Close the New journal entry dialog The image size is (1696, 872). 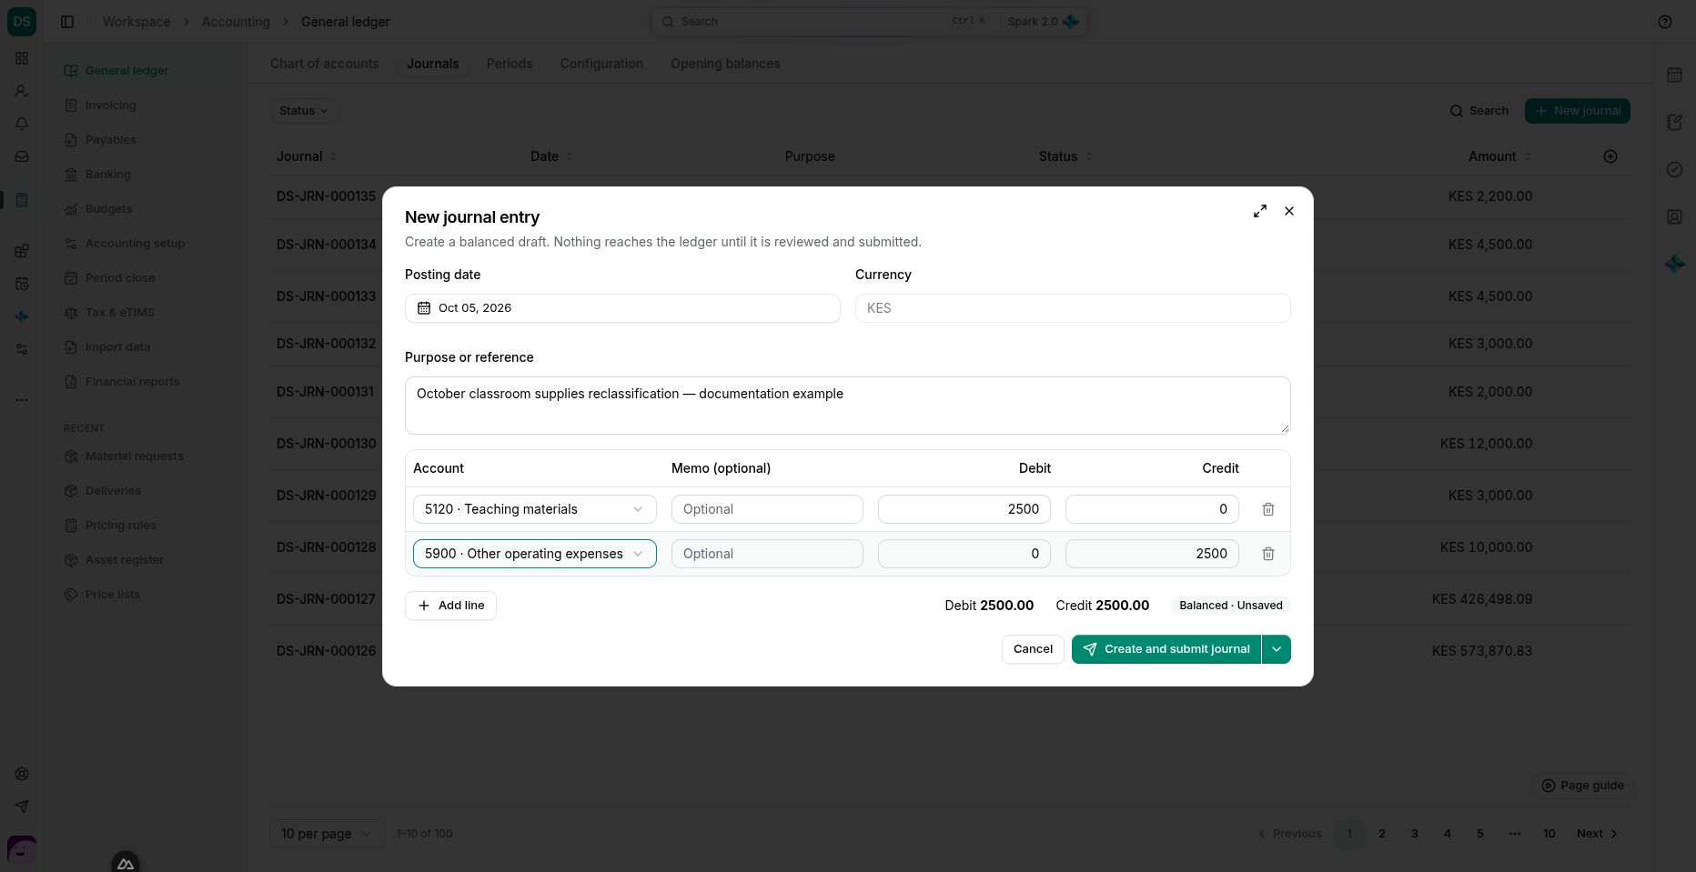click(x=1289, y=211)
